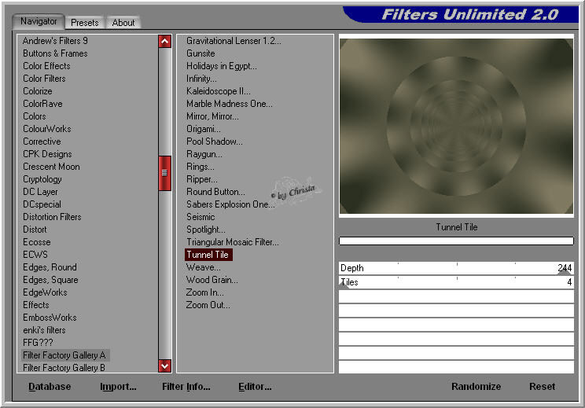
Task: Click the Tunnel Tile preview image
Action: [456, 126]
